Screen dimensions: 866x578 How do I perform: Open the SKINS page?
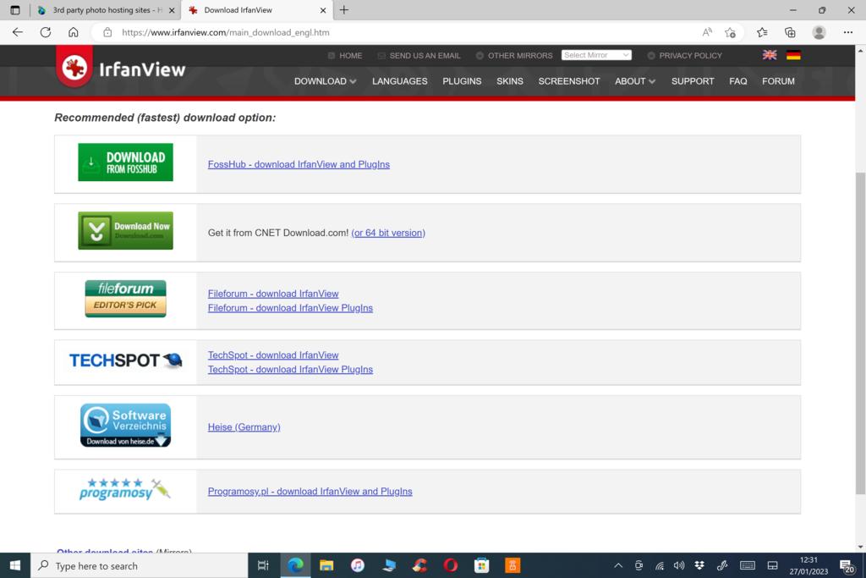(x=509, y=81)
